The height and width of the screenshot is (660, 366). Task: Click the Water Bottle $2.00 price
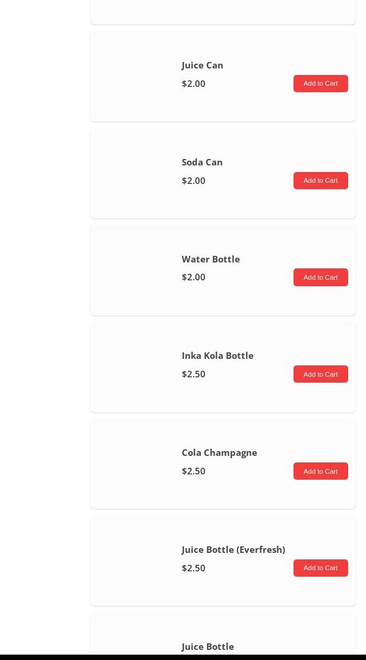pos(193,277)
